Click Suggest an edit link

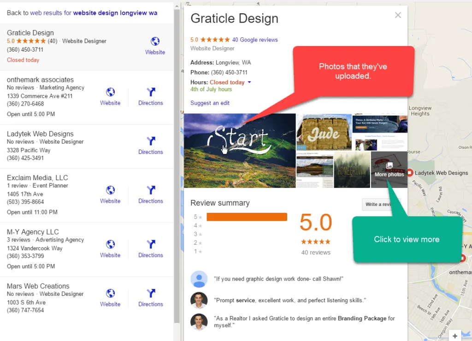[x=210, y=103]
